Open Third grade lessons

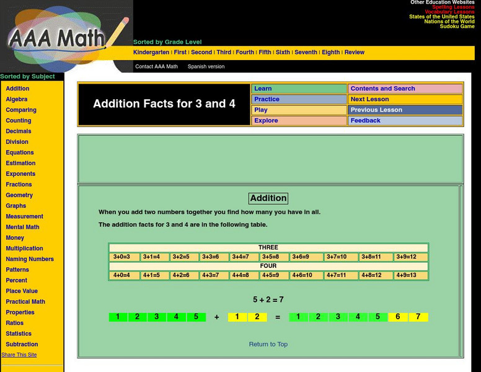[224, 52]
